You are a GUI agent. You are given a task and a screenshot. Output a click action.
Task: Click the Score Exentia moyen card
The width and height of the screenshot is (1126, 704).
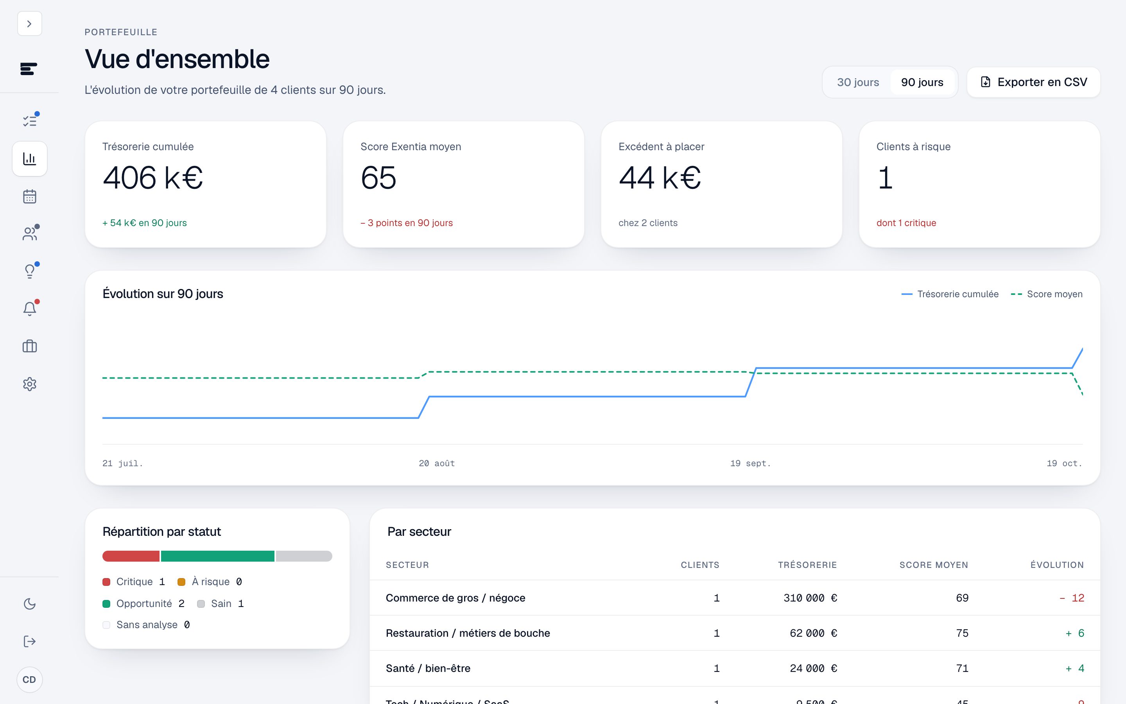[x=463, y=184]
